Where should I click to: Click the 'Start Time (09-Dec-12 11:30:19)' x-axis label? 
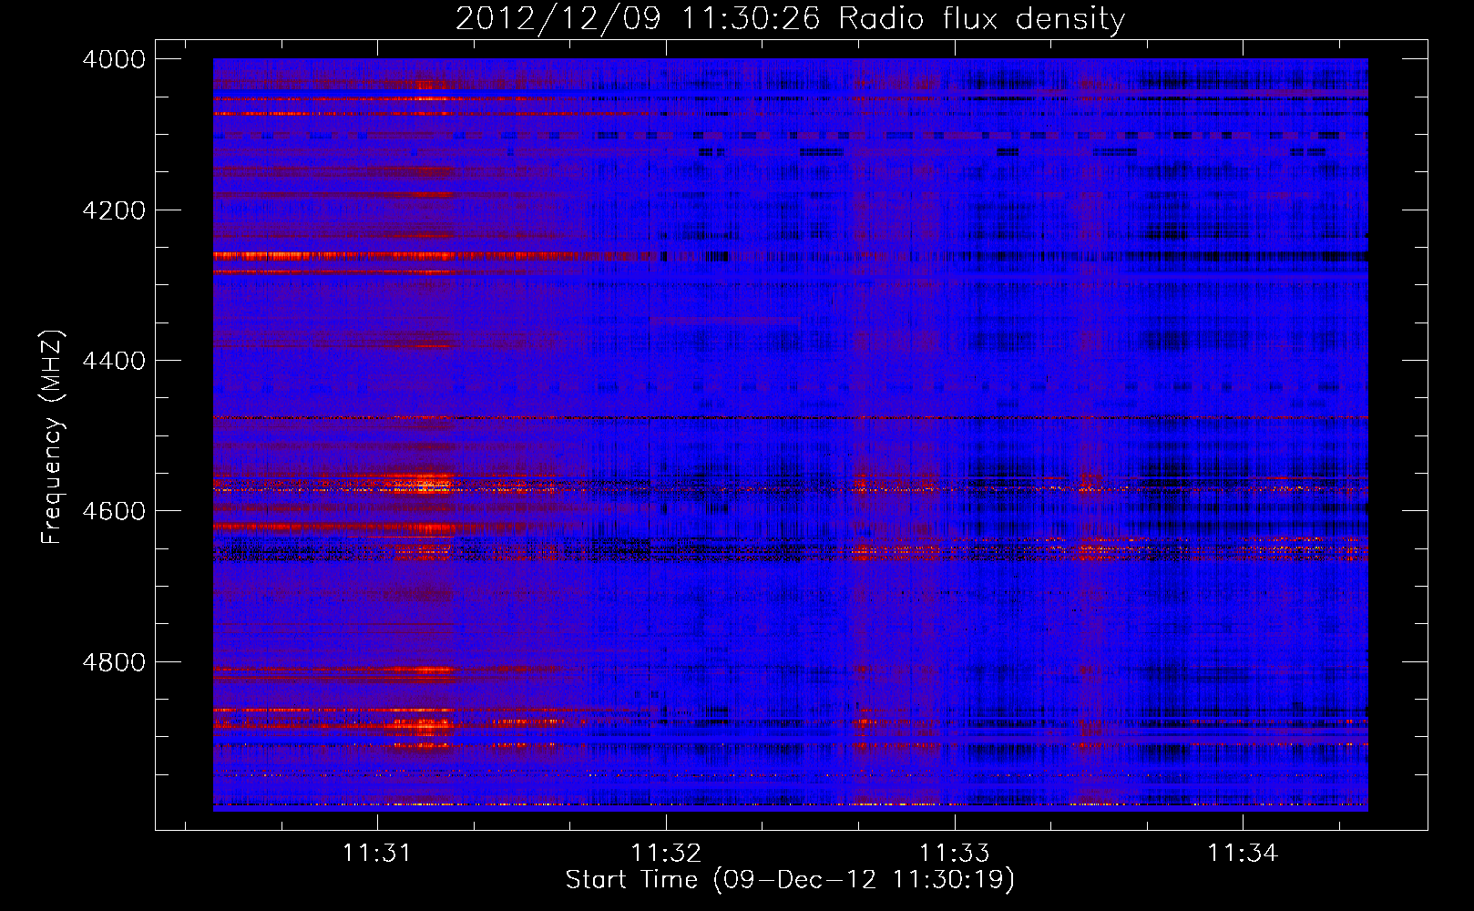pos(790,880)
